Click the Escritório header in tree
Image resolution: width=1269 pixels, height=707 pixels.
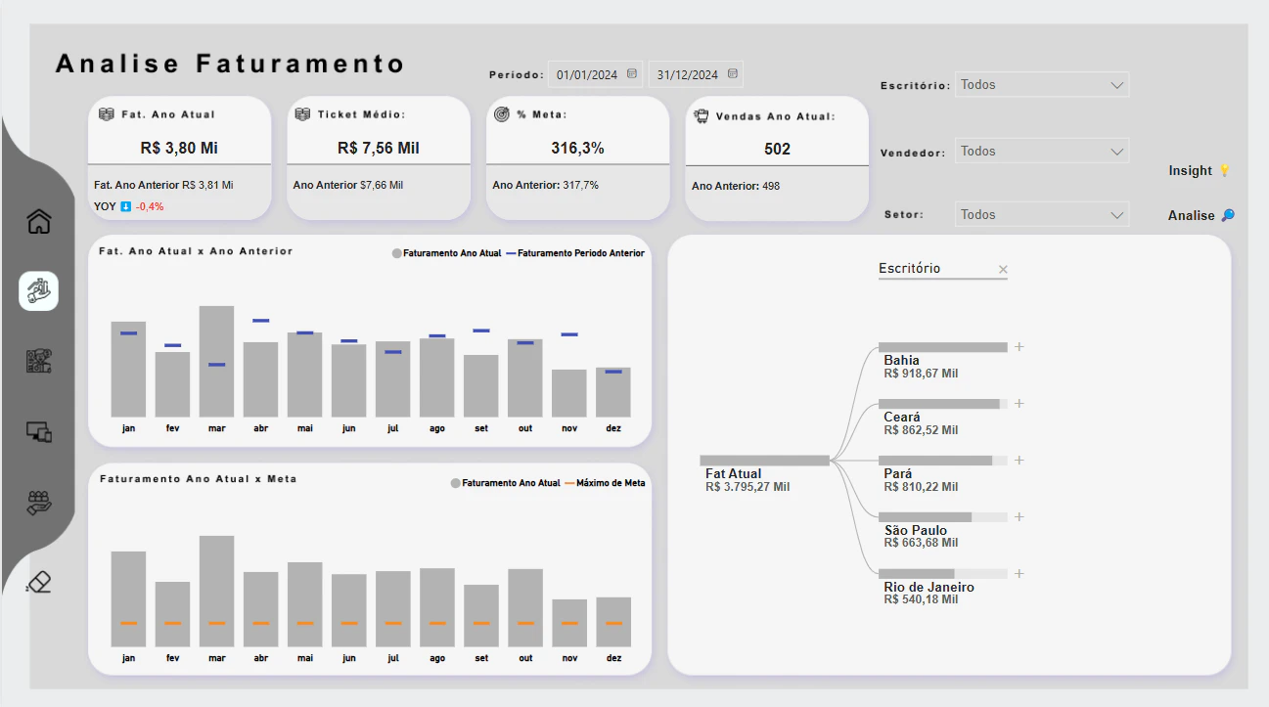coord(909,268)
